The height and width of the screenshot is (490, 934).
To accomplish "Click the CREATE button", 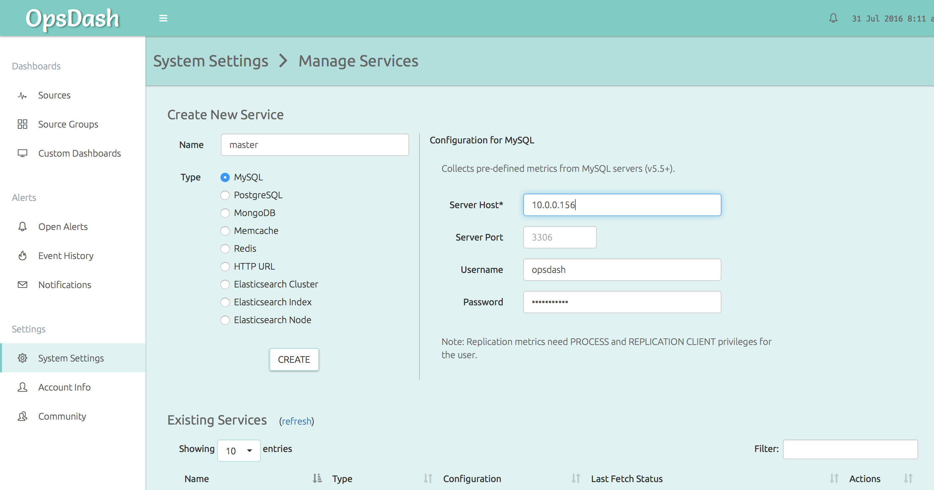I will (294, 359).
